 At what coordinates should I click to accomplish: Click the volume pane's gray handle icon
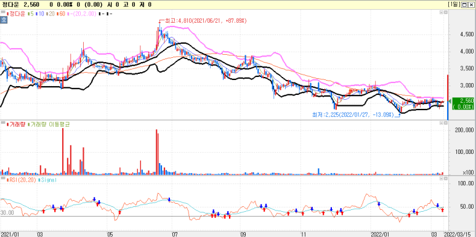click(3, 123)
